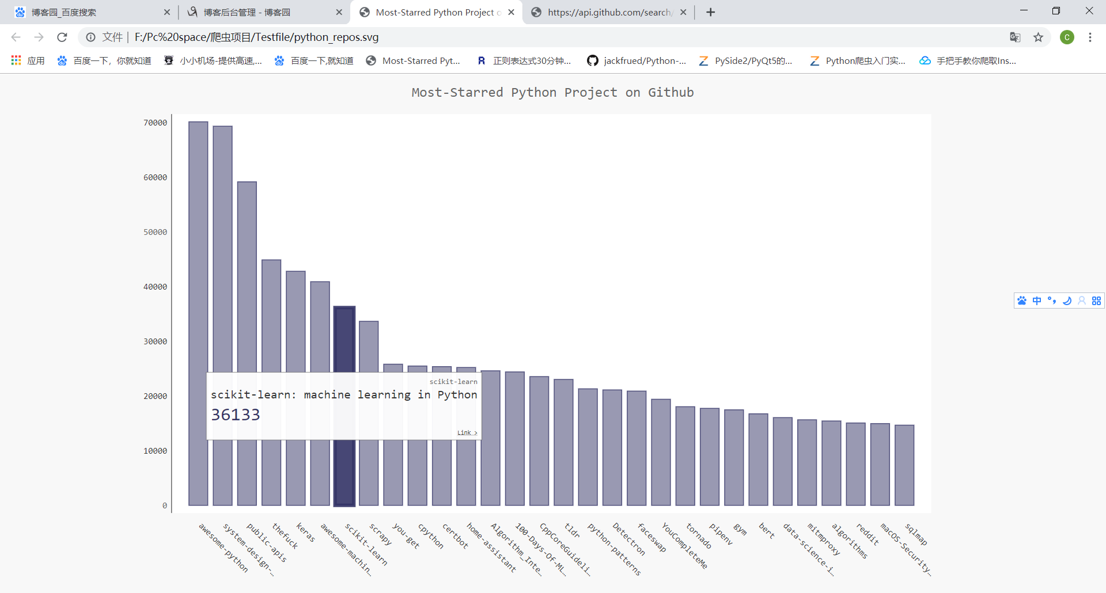Open the Chrome three-dot menu
This screenshot has width=1106, height=593.
[x=1090, y=37]
